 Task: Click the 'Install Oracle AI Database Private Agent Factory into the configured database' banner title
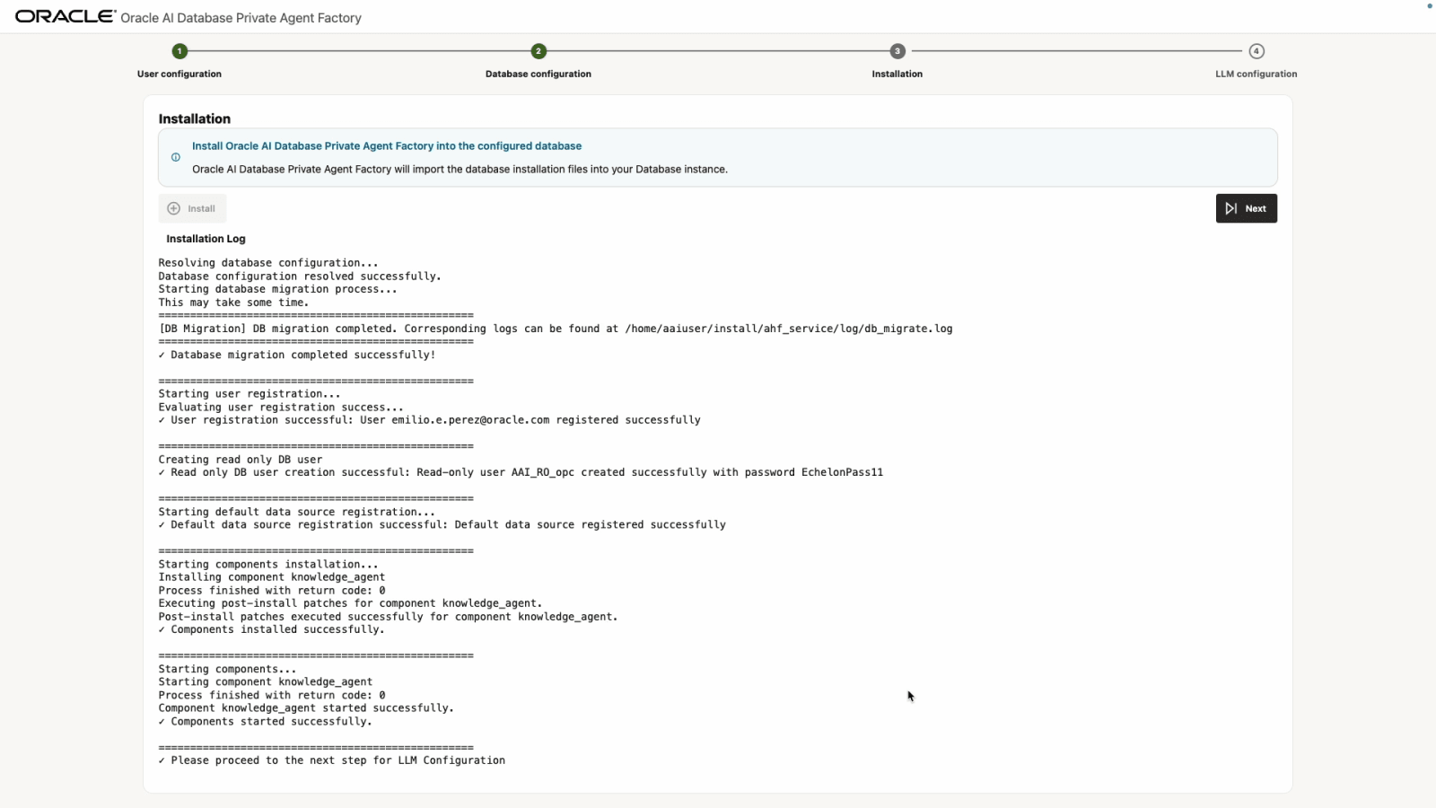[387, 145]
